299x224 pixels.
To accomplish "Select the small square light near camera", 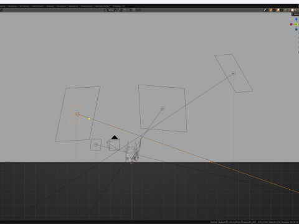I will [96, 144].
